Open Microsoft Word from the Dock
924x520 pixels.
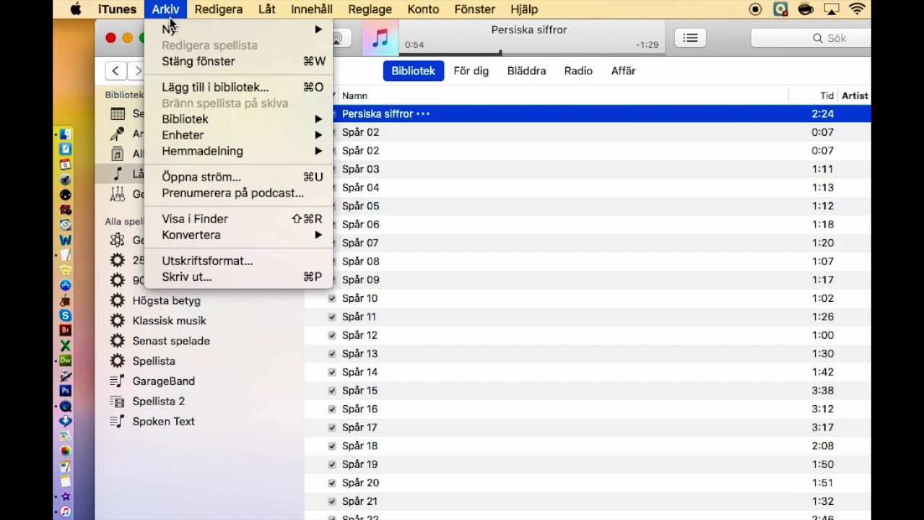tap(66, 240)
